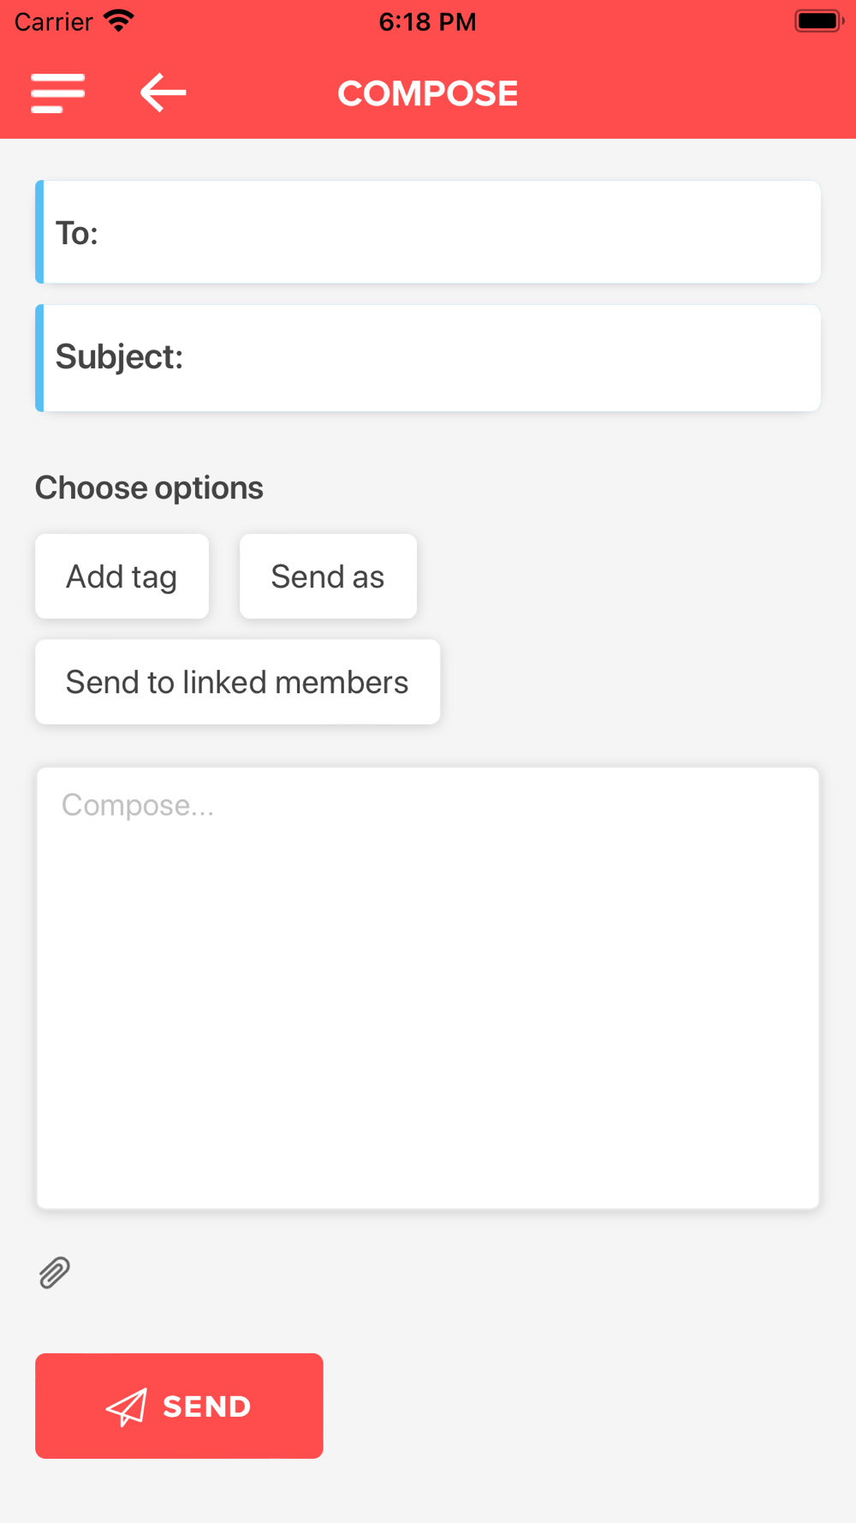Click the paper plane icon on Send
The image size is (856, 1523).
[x=127, y=1407]
